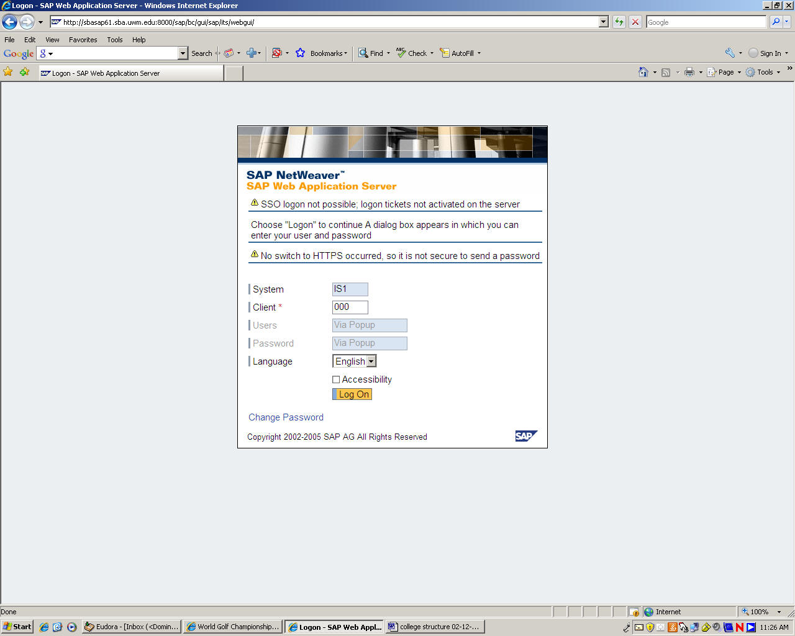Click the blue play arrow tray icon
Image resolution: width=795 pixels, height=636 pixels.
tap(751, 627)
